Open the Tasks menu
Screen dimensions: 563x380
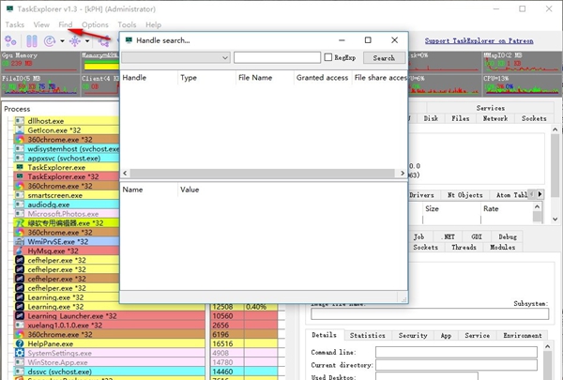15,24
